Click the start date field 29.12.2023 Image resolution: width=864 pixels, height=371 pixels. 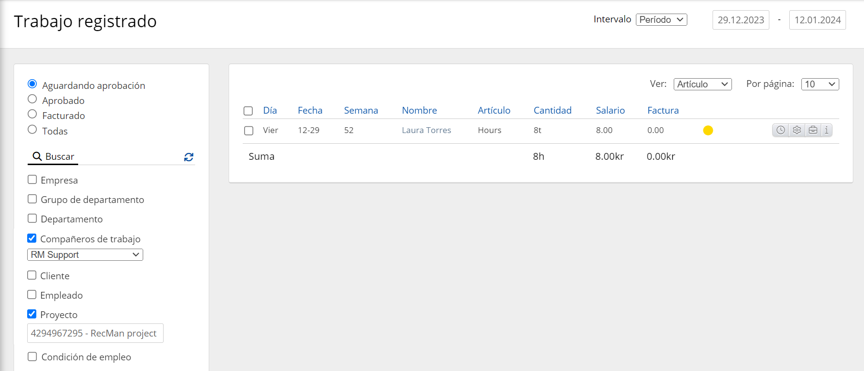pyautogui.click(x=740, y=20)
